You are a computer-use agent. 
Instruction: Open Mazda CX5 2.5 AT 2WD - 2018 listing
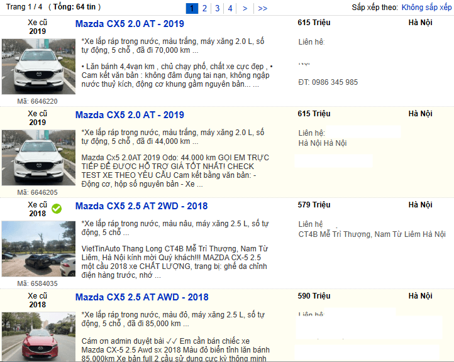pyautogui.click(x=141, y=206)
